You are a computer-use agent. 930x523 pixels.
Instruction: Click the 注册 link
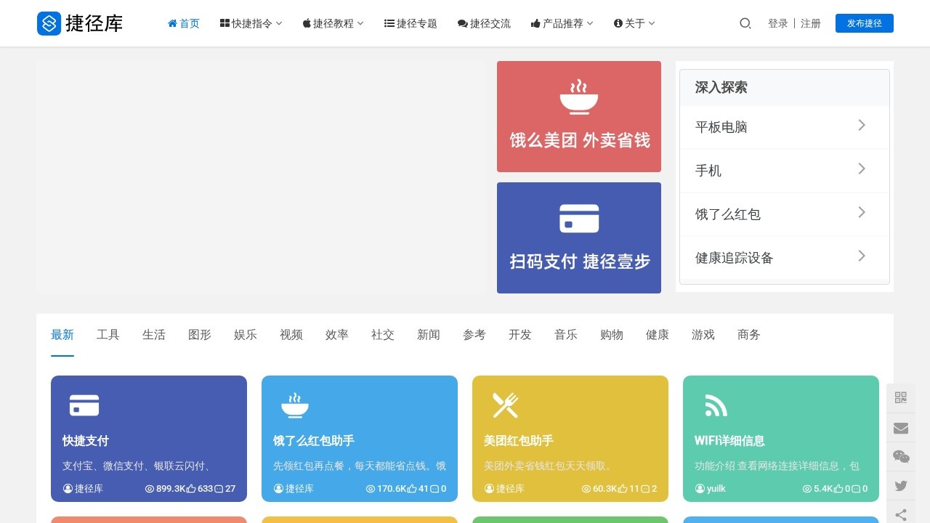click(x=811, y=23)
